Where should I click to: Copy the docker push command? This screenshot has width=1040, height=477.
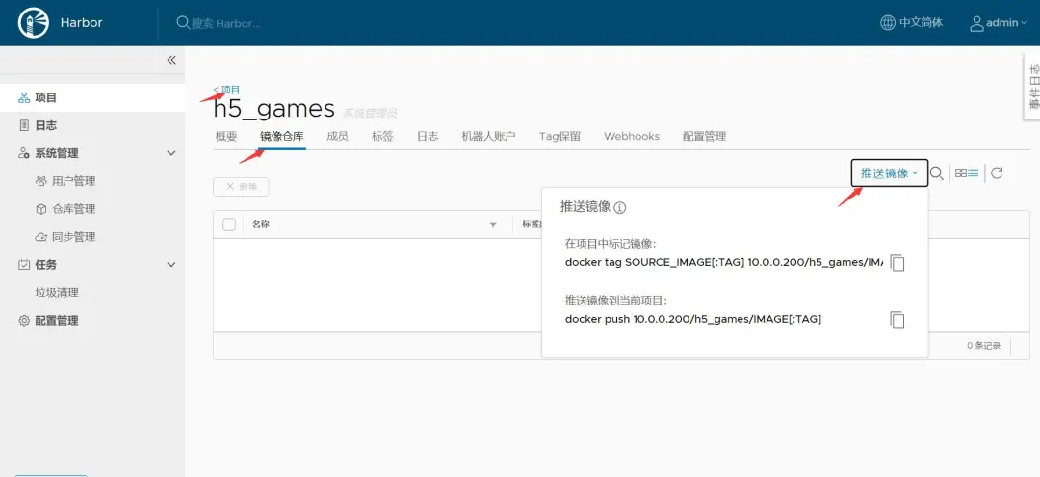point(897,320)
